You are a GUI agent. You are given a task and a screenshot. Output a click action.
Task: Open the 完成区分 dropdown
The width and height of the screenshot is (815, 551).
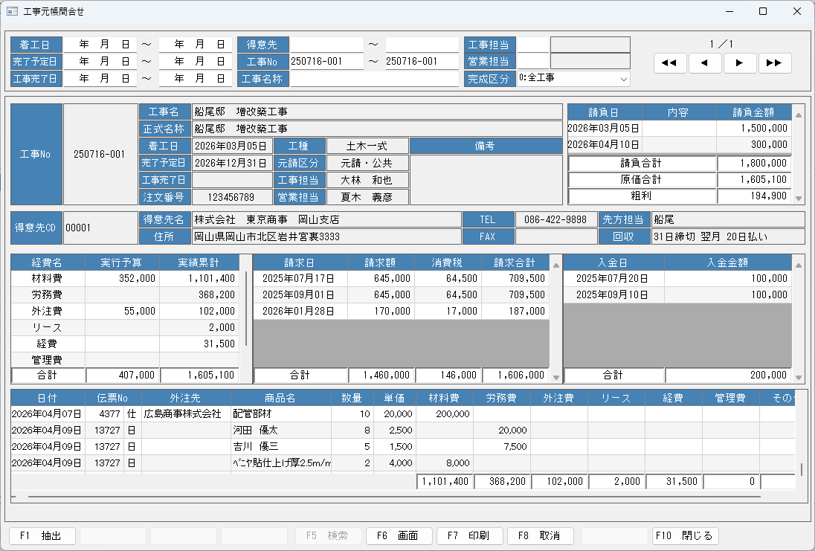coord(573,78)
